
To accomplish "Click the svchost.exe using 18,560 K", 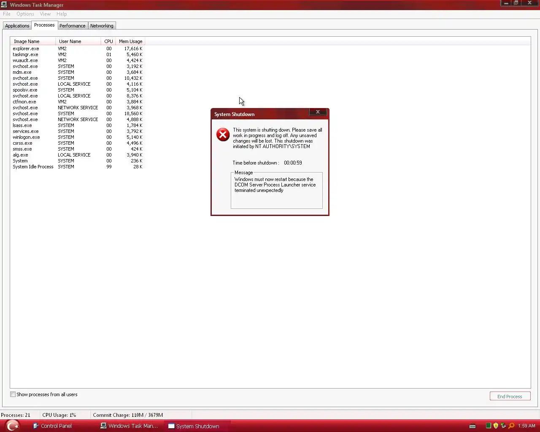I will tap(78, 113).
